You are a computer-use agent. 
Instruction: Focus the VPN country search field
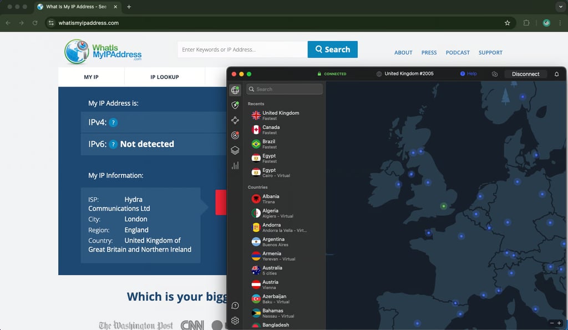coord(285,89)
